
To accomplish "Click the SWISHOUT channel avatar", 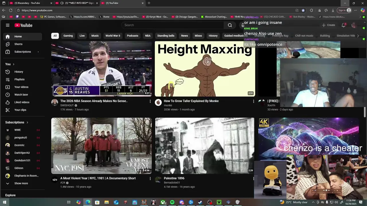I will [55, 102].
